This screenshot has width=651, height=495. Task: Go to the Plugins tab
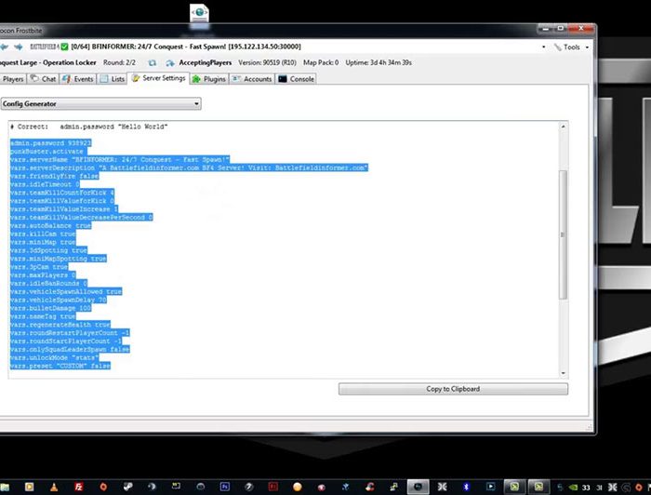(x=209, y=79)
